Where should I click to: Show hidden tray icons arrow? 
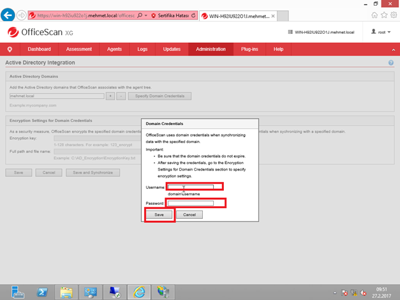[x=335, y=292]
